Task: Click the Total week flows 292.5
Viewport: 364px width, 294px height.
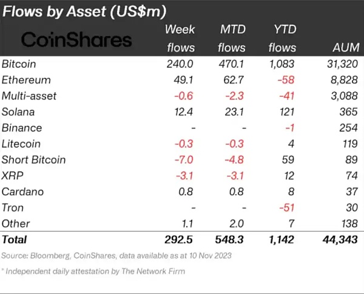Action: (180, 240)
